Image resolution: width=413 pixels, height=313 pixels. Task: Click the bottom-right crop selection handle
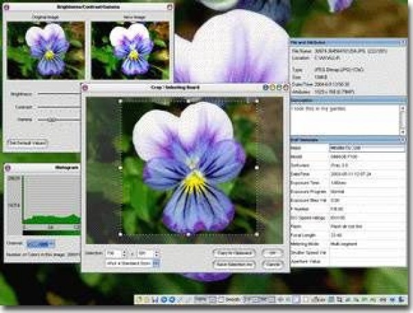257,234
